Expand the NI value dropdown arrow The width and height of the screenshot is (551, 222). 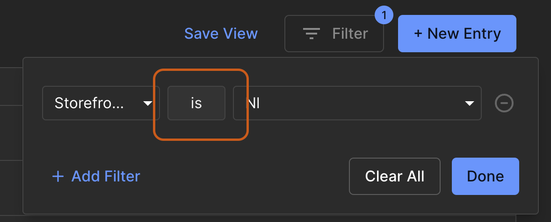(x=469, y=104)
